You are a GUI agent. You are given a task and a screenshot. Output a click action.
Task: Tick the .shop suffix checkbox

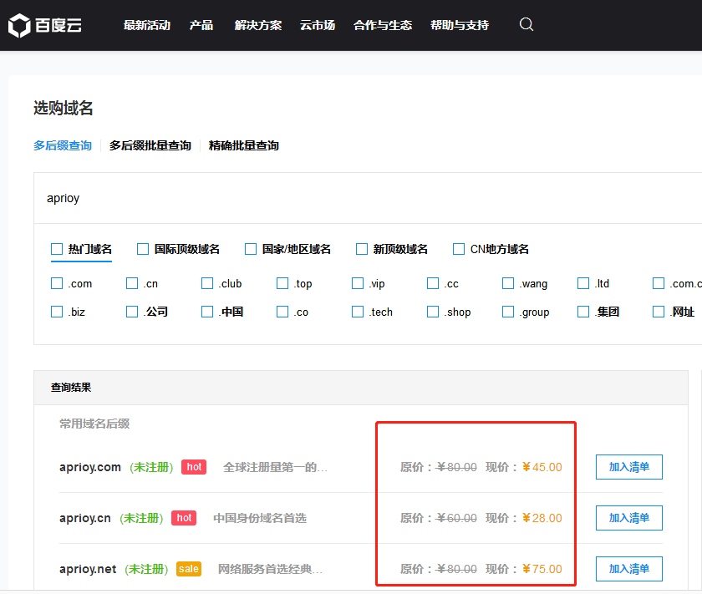(433, 312)
